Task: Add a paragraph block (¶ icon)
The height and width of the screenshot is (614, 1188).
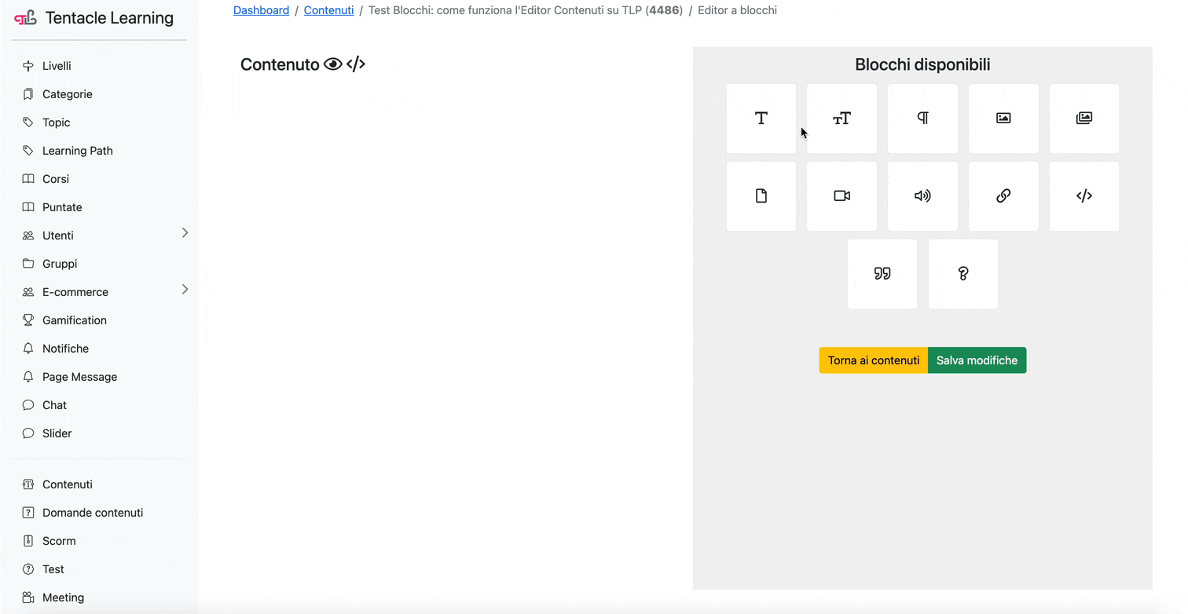Action: 922,118
